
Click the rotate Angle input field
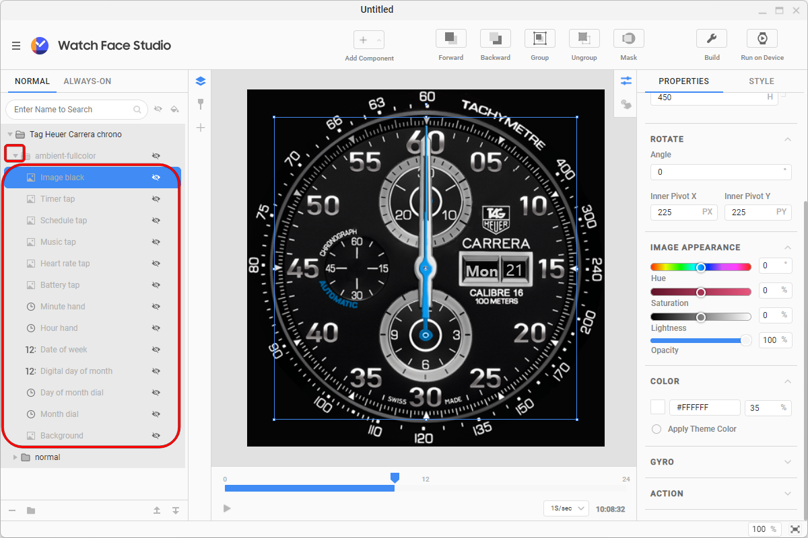click(x=720, y=172)
